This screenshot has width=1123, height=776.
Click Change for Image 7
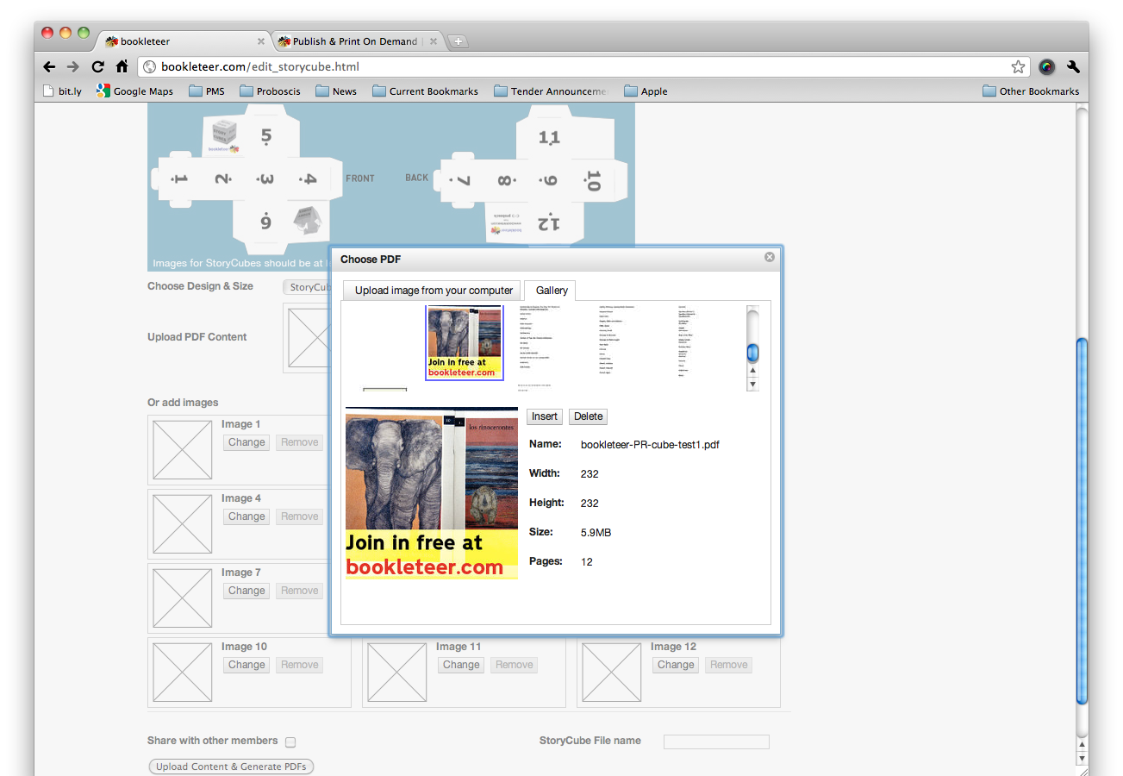(246, 591)
